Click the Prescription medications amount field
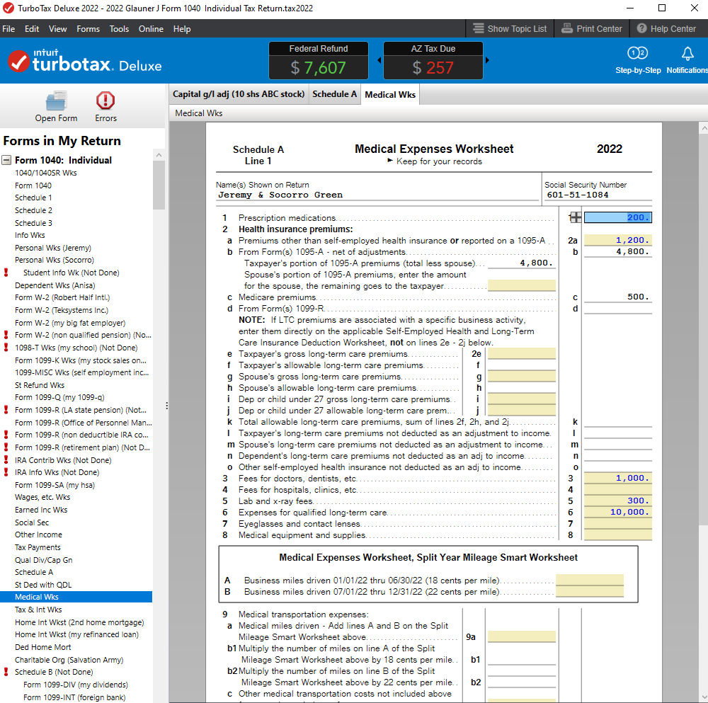The width and height of the screenshot is (708, 703). (617, 217)
